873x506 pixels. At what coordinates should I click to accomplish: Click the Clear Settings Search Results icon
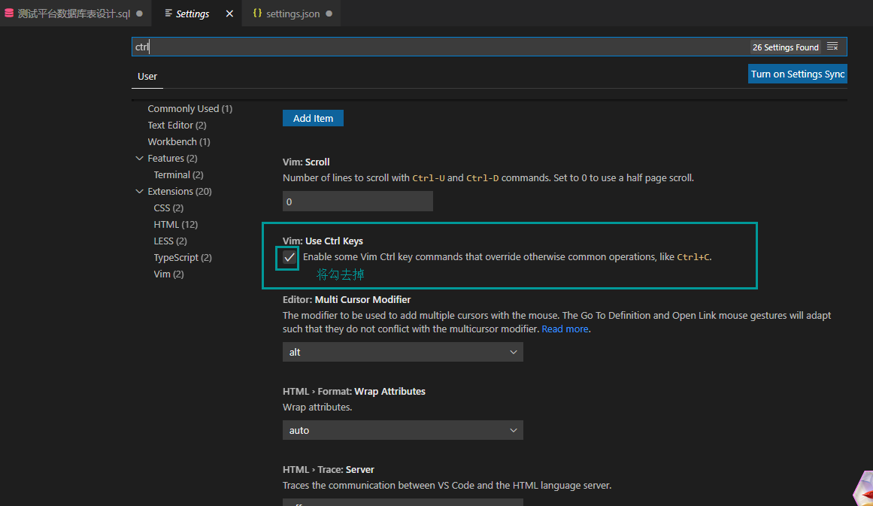[x=832, y=46]
